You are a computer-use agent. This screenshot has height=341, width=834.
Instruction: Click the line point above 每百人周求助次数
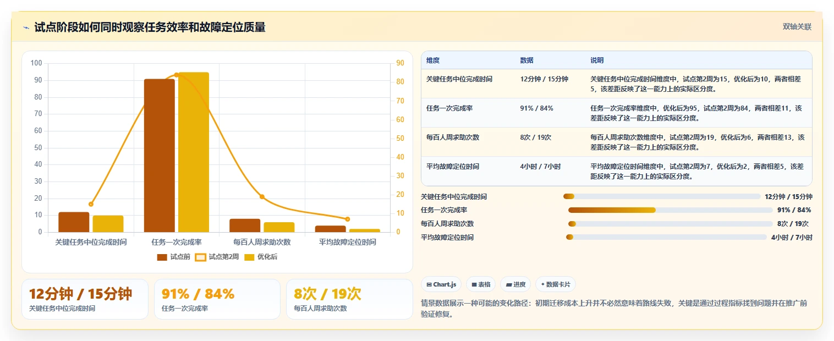coord(262,196)
